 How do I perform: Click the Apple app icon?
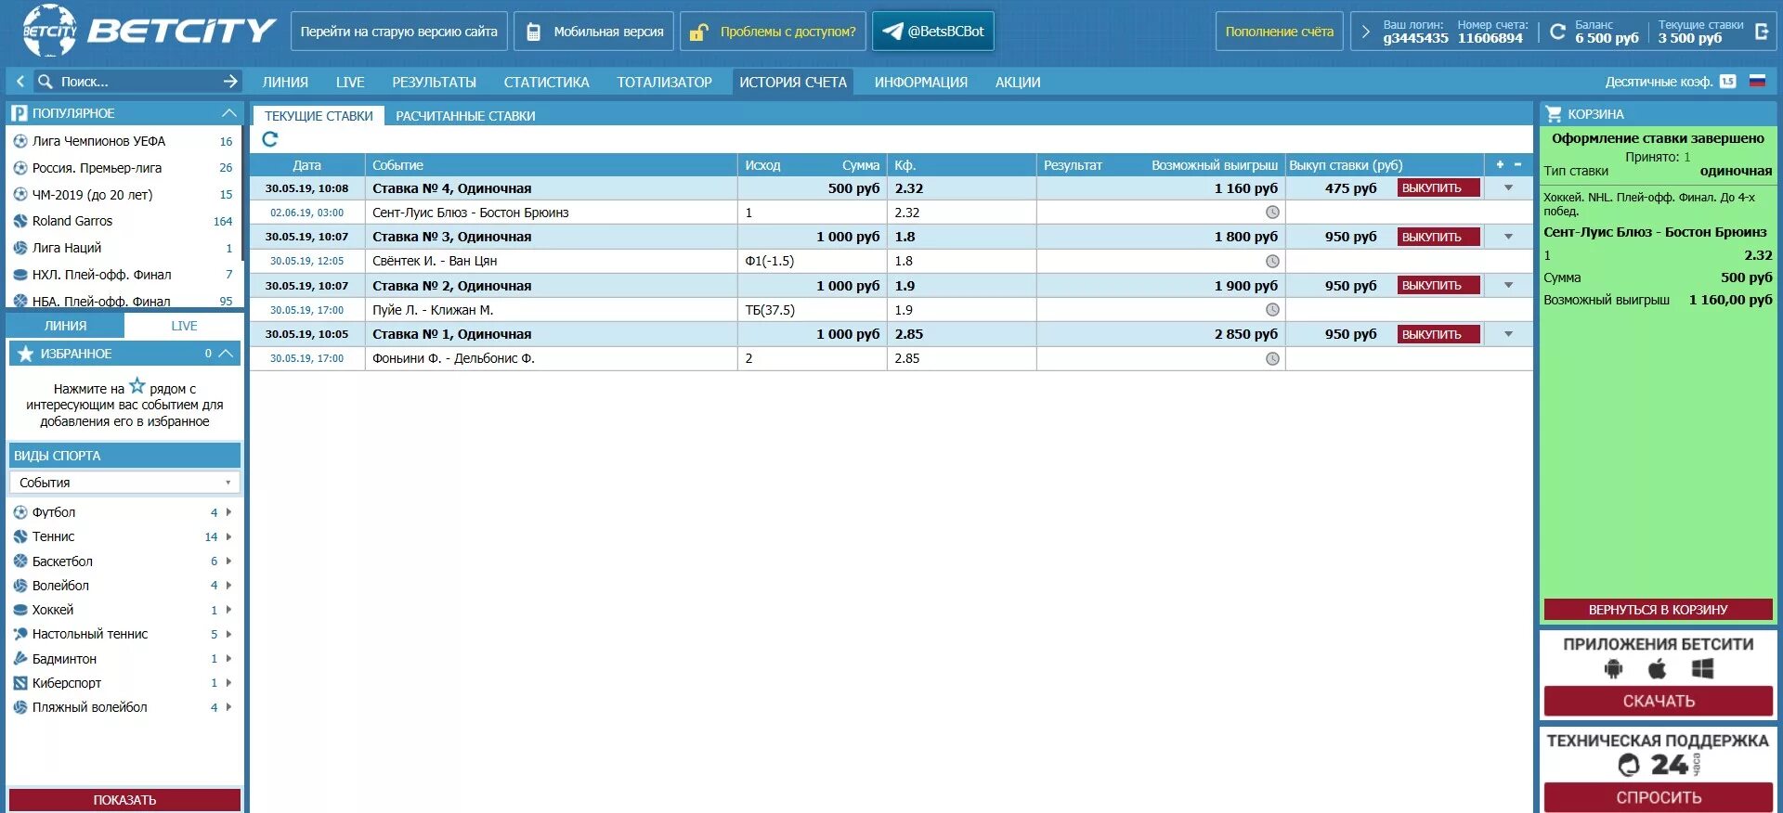[x=1658, y=668]
